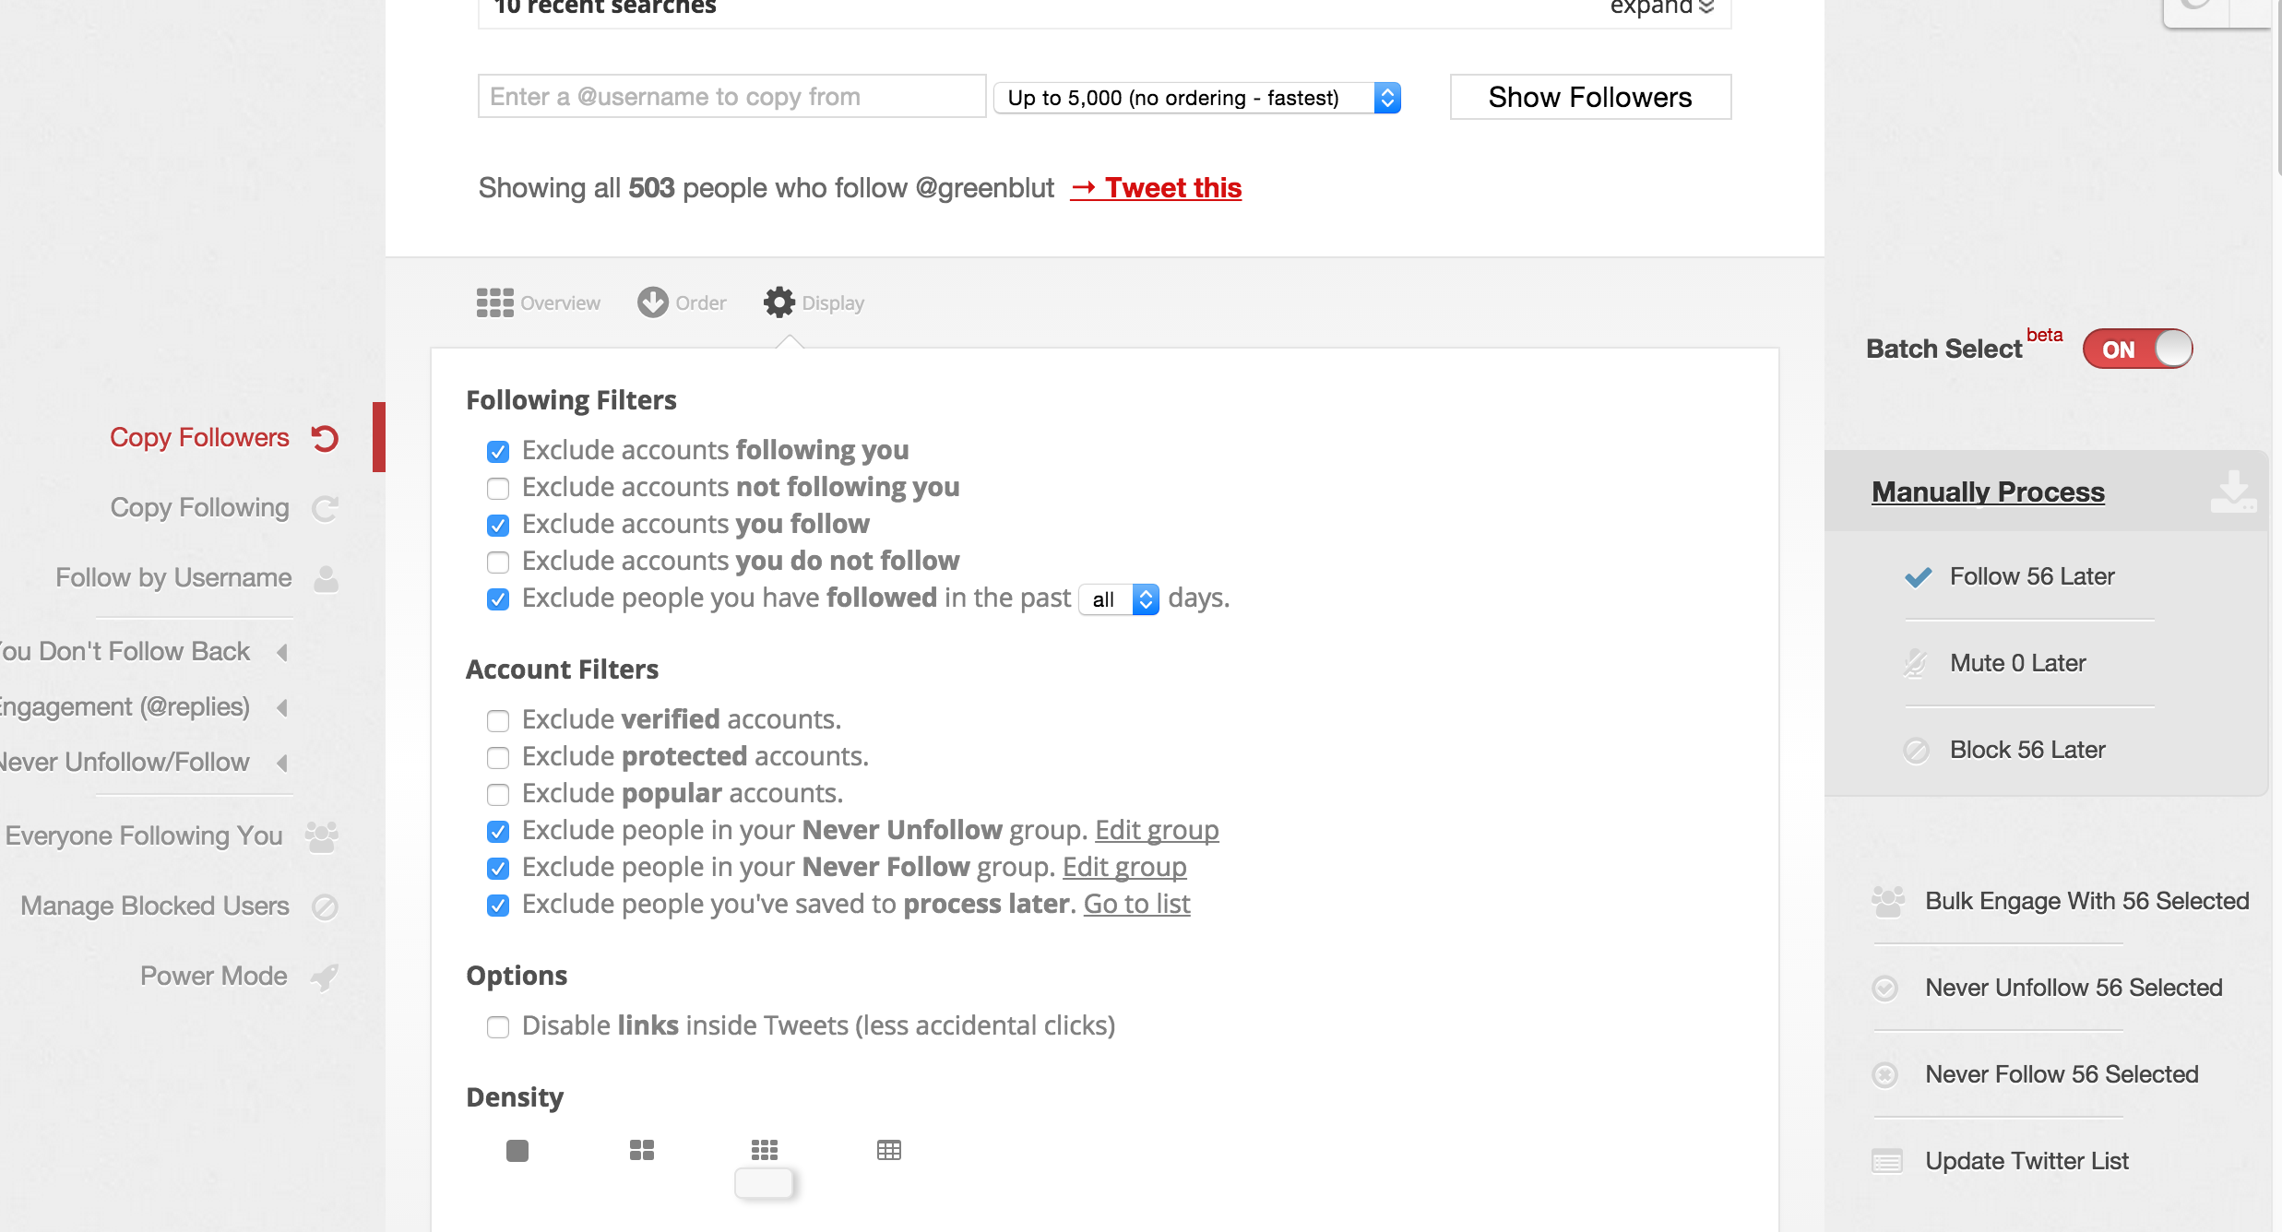Select the two-by-two grid density icon
This screenshot has width=2282, height=1232.
[642, 1150]
